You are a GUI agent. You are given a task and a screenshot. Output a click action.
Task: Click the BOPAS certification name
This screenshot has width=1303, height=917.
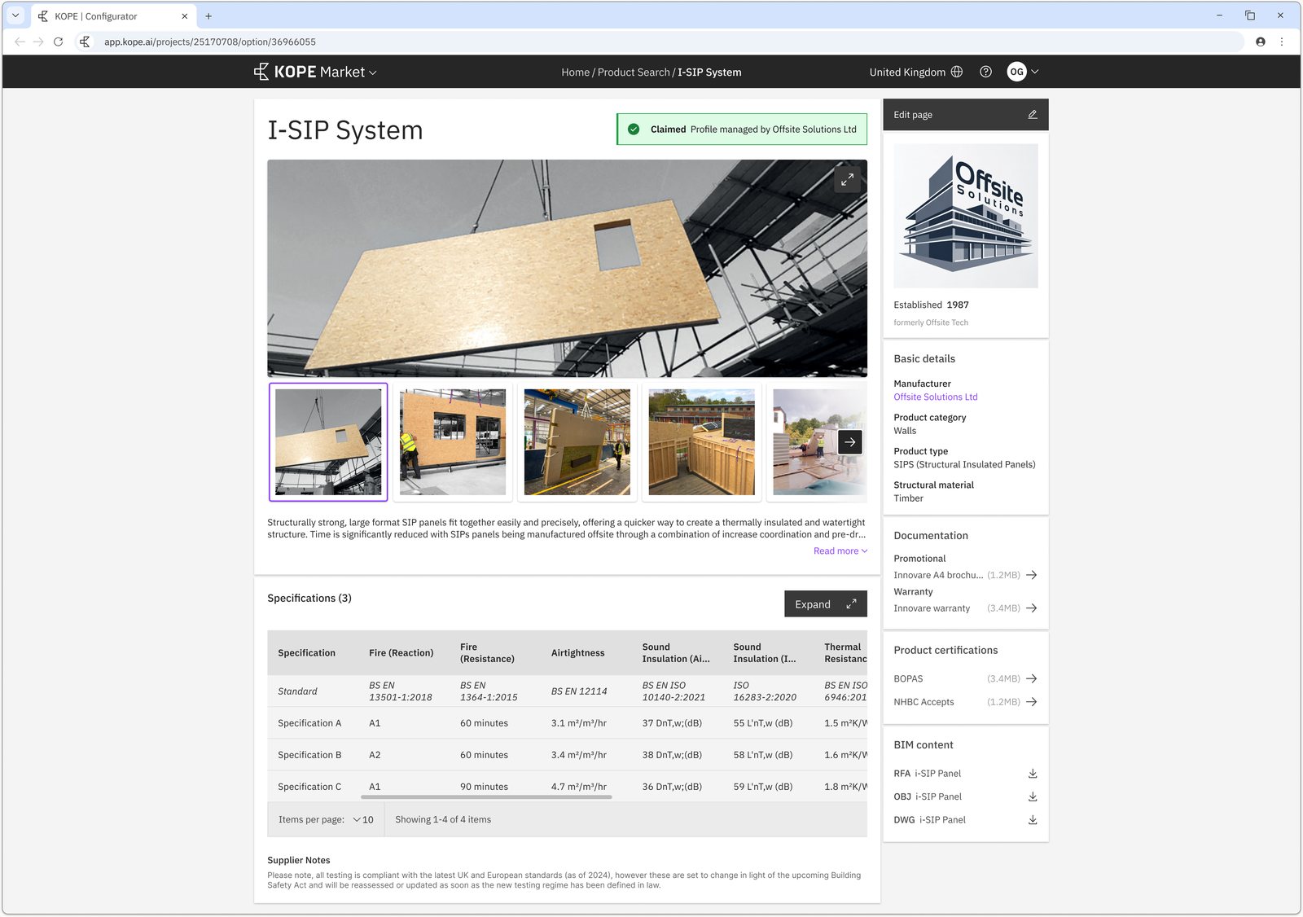coord(908,679)
